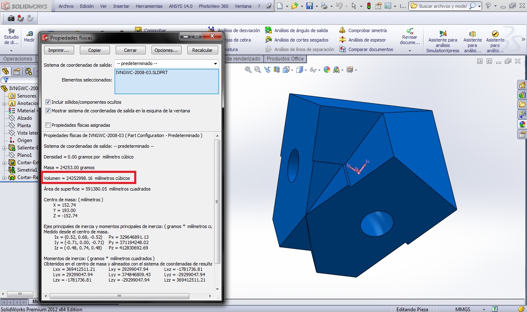Open Análisis de cortes sesgados
The image size is (527, 312).
pos(296,40)
